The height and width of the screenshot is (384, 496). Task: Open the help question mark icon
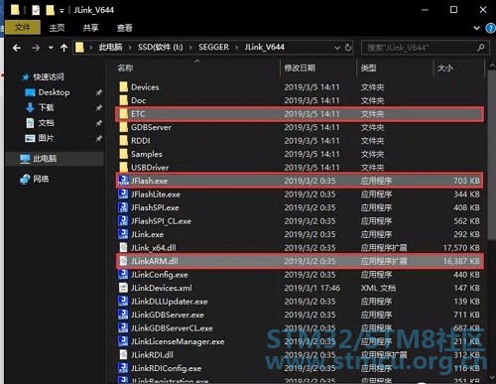click(x=490, y=28)
